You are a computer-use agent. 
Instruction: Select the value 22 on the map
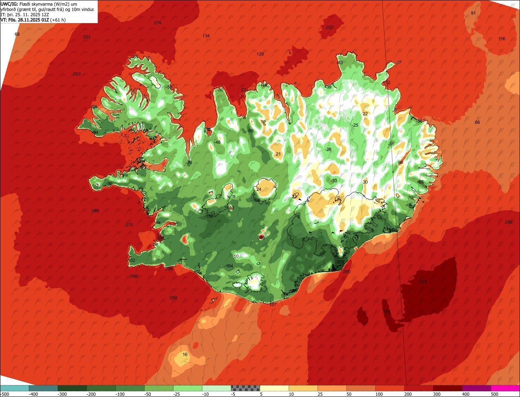tap(365, 114)
